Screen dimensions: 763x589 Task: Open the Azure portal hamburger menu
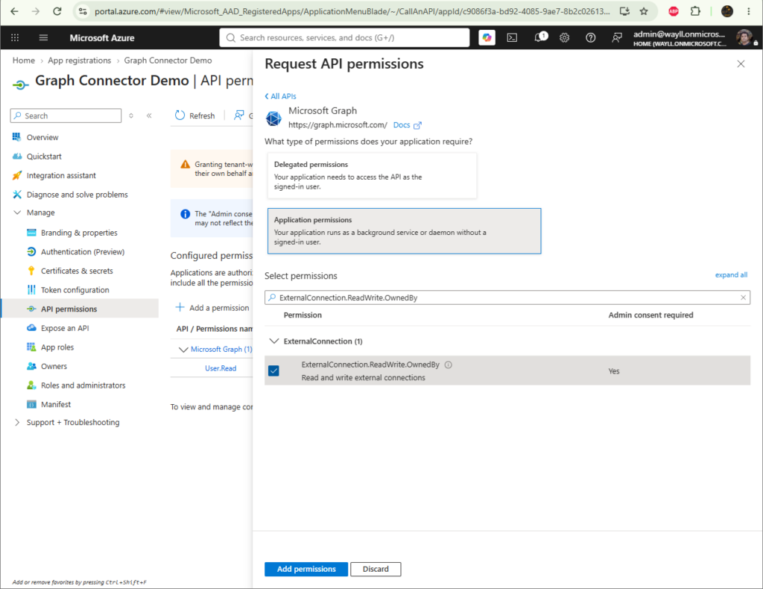point(43,37)
